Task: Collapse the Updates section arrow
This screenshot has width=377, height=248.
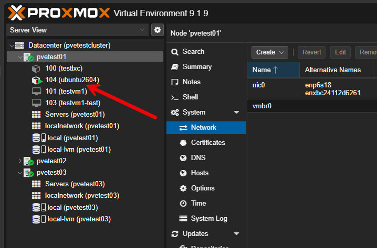Action: tap(236, 234)
